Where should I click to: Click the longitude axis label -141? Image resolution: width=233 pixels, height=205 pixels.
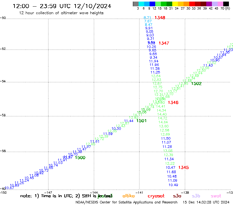pyautogui.click(x=139, y=192)
